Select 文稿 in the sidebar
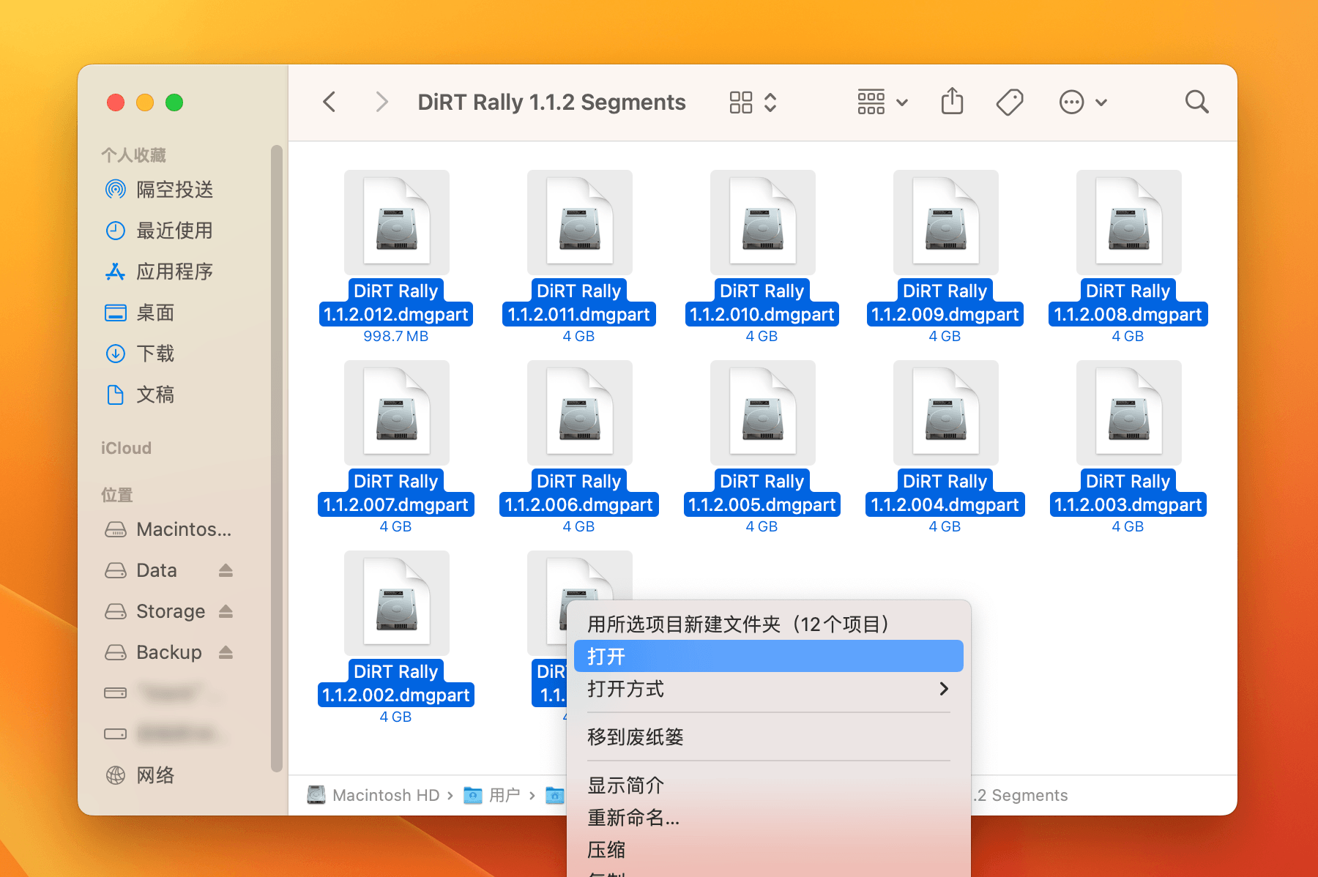This screenshot has height=877, width=1318. coord(156,395)
